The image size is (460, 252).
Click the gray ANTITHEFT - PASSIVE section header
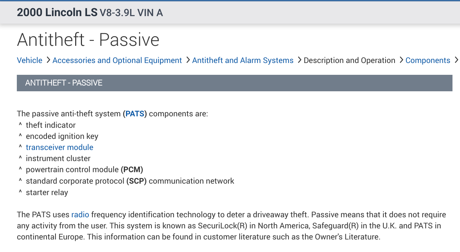(234, 83)
